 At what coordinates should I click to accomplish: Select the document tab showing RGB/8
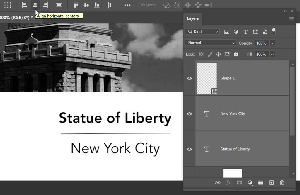(16, 17)
